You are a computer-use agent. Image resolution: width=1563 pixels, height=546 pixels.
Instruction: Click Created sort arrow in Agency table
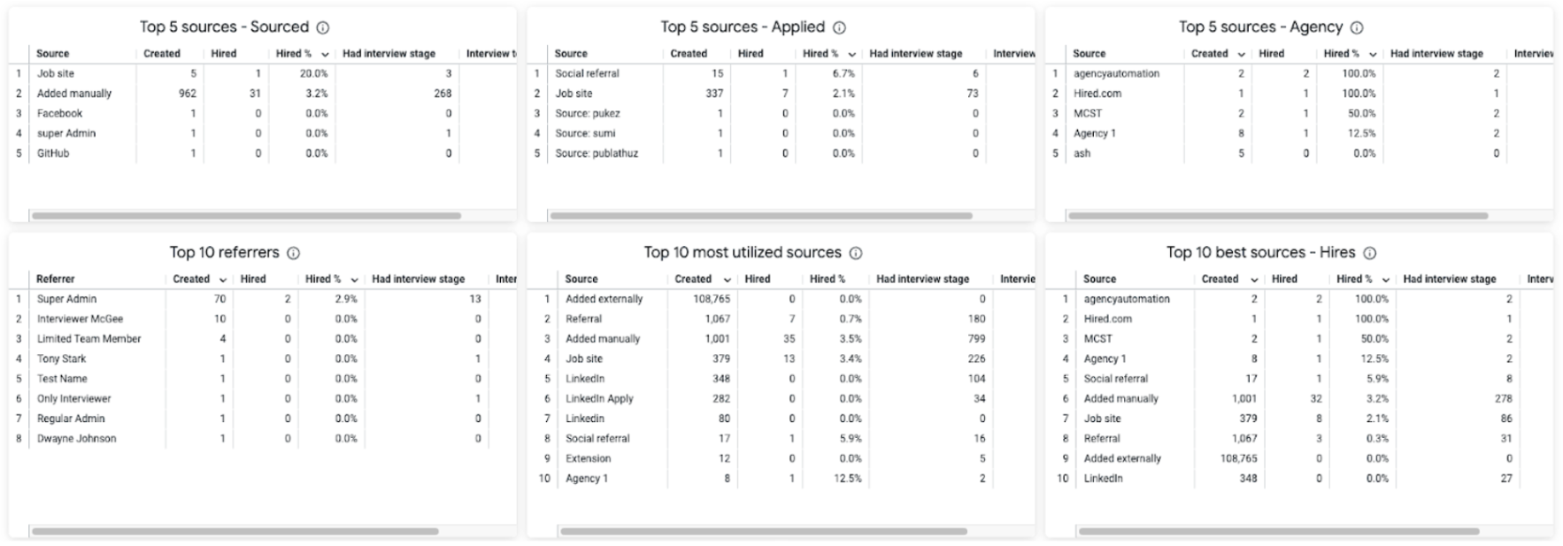(1243, 54)
